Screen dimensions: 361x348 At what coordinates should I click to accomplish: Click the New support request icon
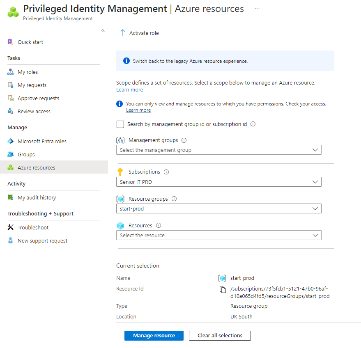[10, 240]
